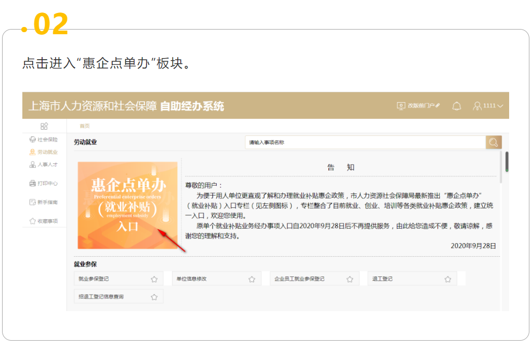Click the vertical scrollbar handle
Image resolution: width=532 pixels, height=349 pixels.
(507, 161)
